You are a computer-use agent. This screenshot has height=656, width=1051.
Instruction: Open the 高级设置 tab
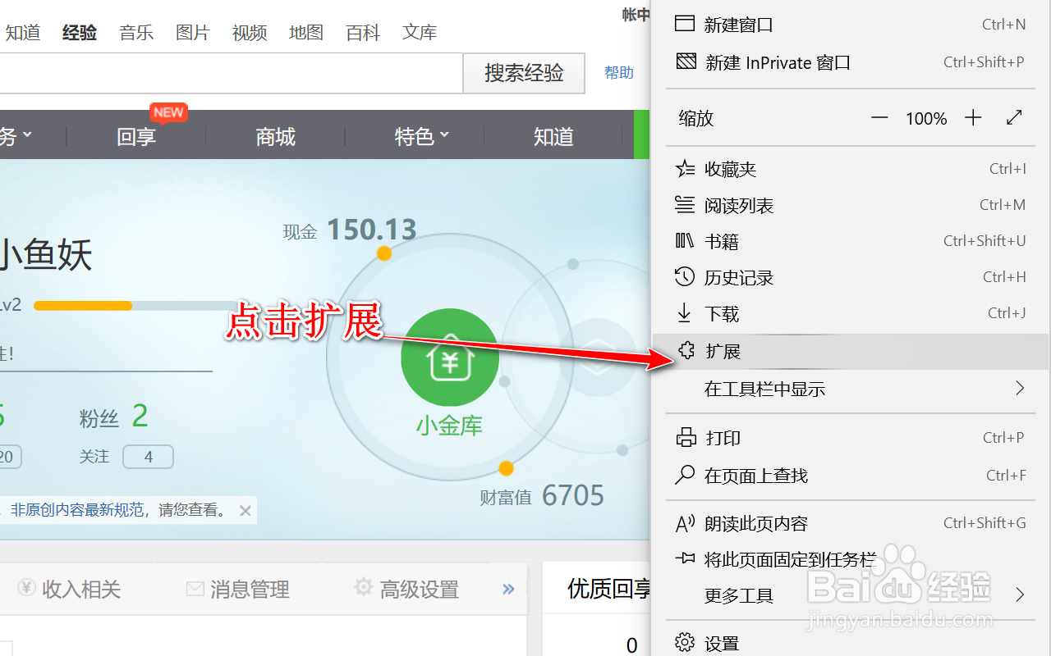pyautogui.click(x=406, y=589)
